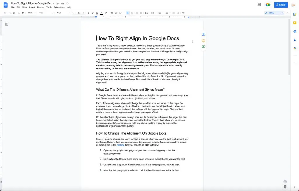Decrease indent of the paragraph

[173, 13]
